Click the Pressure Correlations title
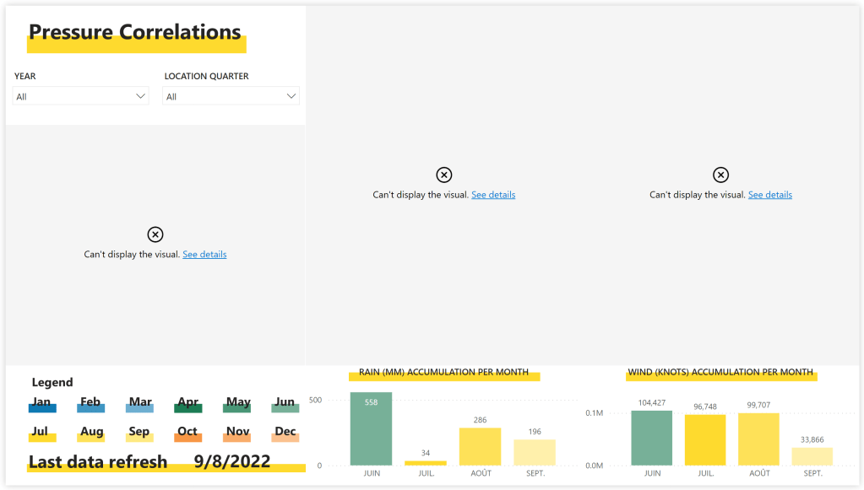864x490 pixels. pyautogui.click(x=135, y=32)
